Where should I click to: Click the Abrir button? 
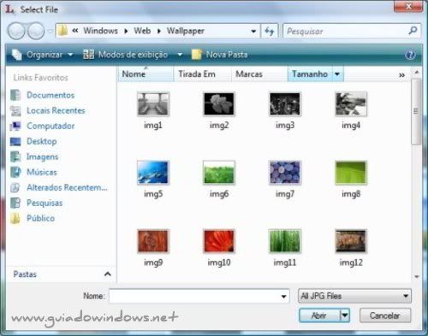coord(319,315)
